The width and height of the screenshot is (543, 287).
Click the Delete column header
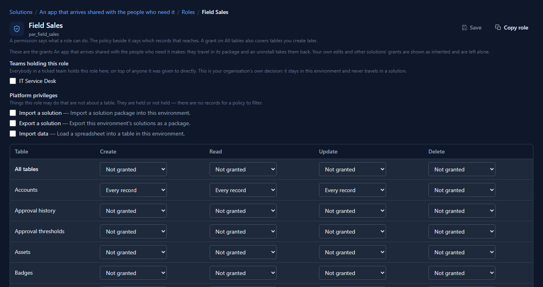click(436, 151)
